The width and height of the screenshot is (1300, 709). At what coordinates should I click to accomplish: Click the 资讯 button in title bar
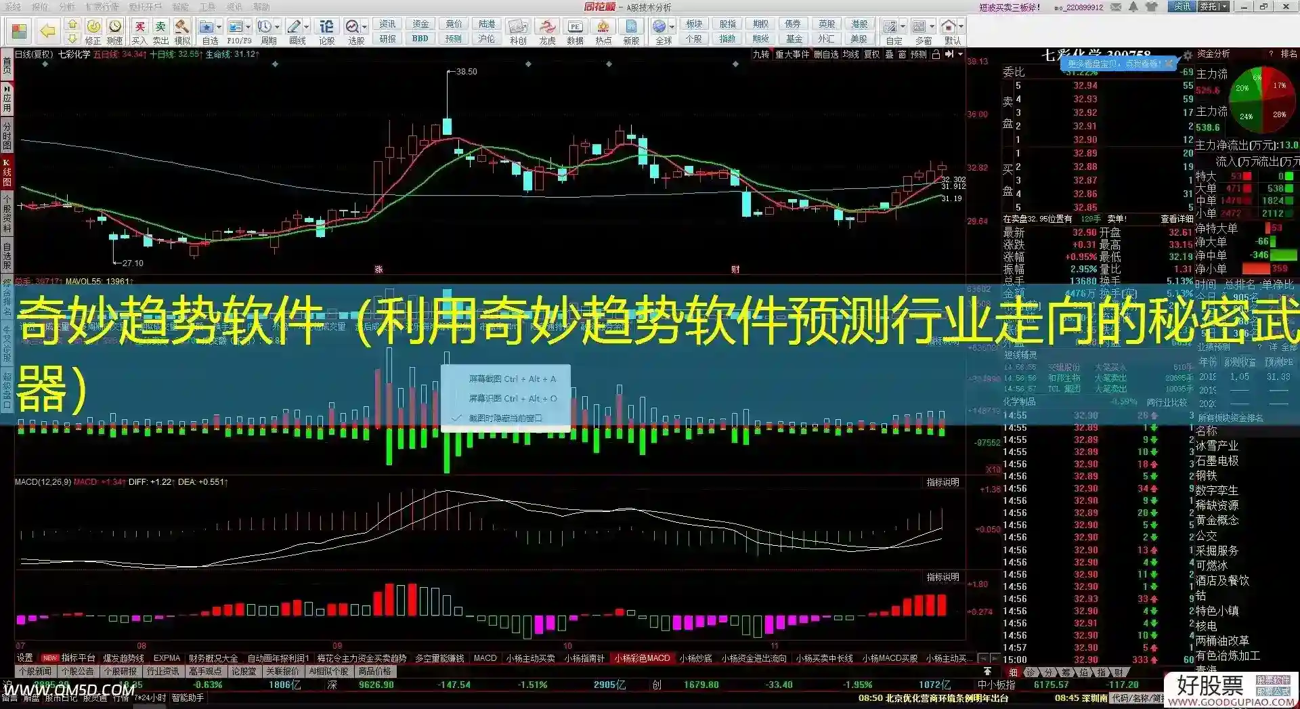pos(1182,6)
